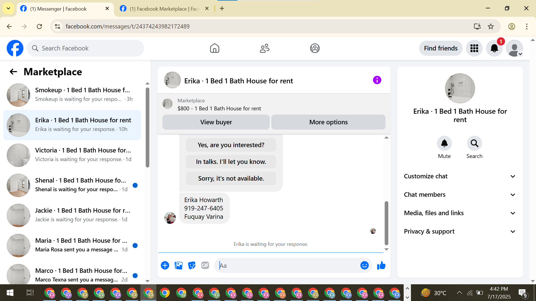
Task: Open more actions with blue plus icon
Action: click(165, 266)
